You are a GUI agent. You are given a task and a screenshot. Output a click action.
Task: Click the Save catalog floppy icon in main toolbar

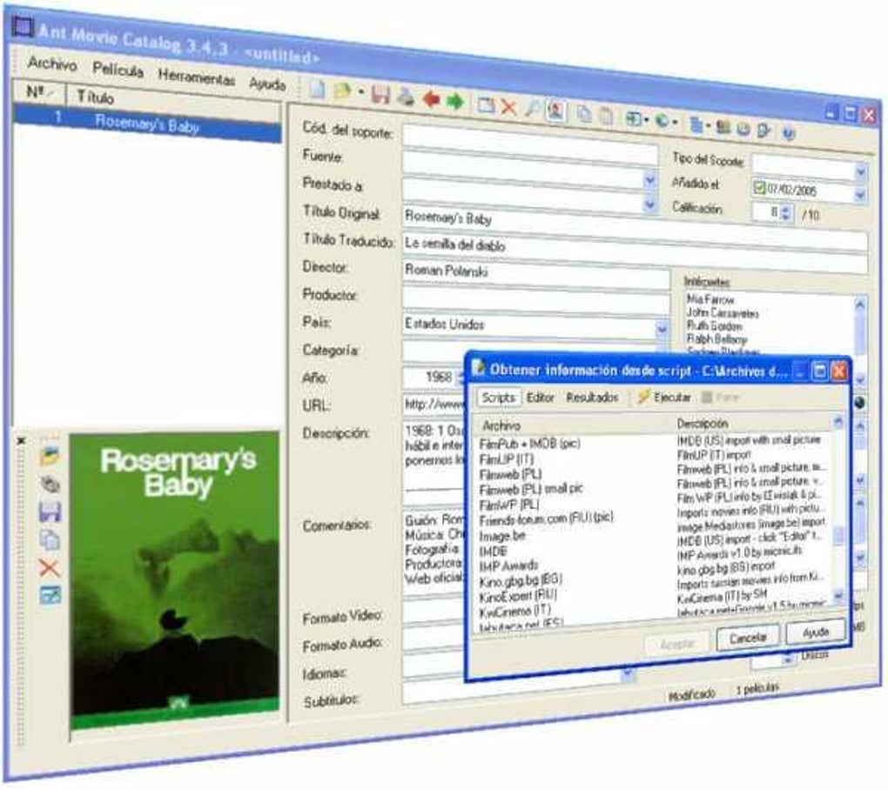[x=380, y=95]
